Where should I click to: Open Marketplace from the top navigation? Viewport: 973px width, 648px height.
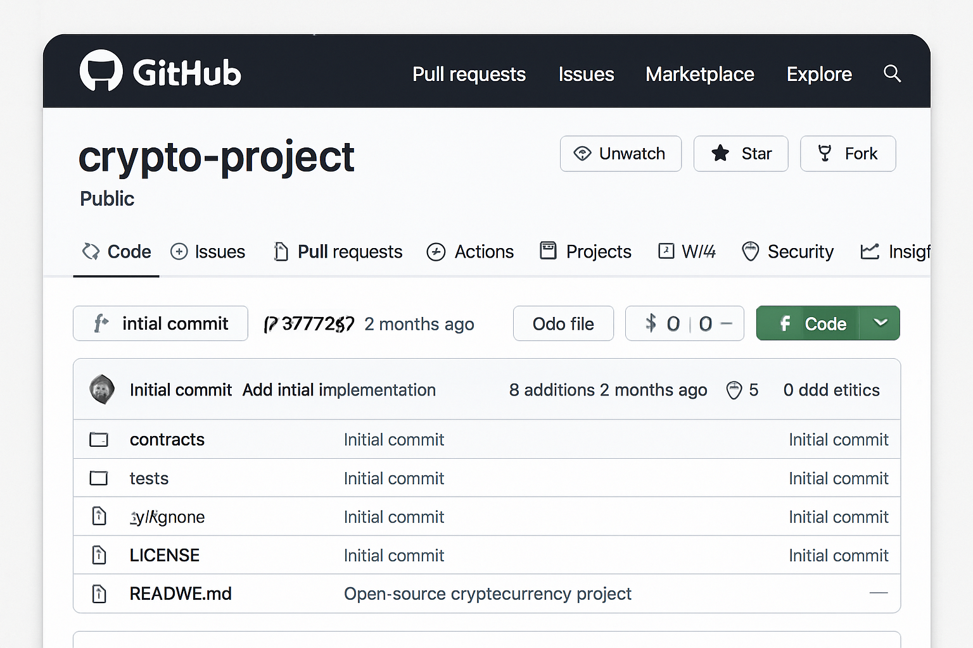pyautogui.click(x=699, y=74)
